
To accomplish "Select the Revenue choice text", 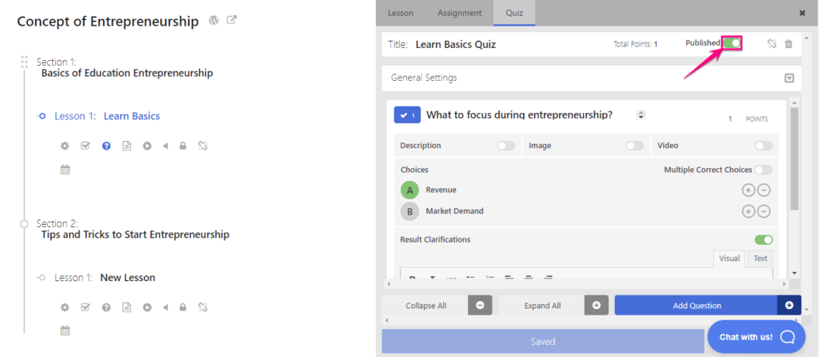I will [x=441, y=190].
